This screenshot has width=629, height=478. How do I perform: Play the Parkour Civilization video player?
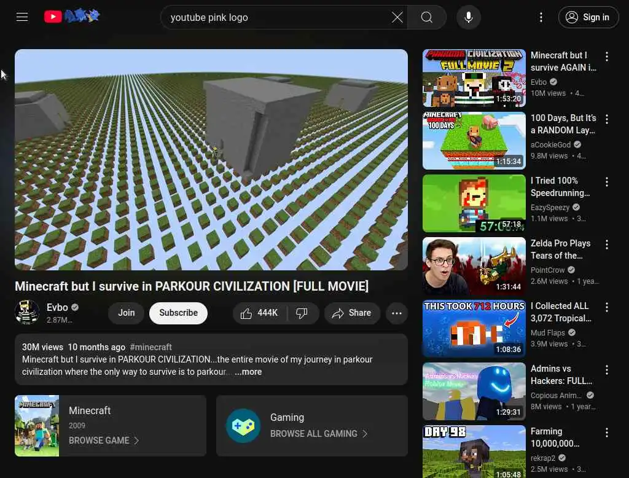(x=211, y=160)
